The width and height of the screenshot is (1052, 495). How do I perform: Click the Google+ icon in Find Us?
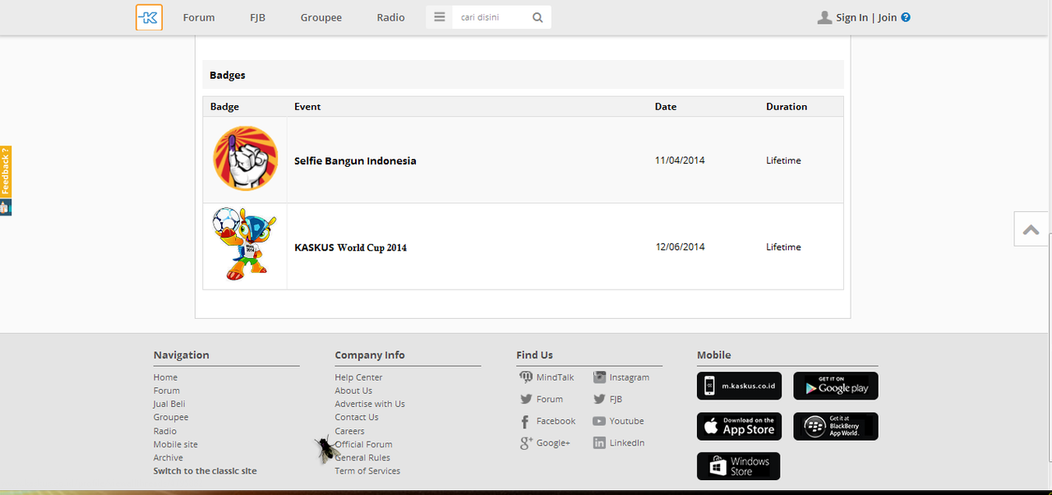[x=527, y=443]
